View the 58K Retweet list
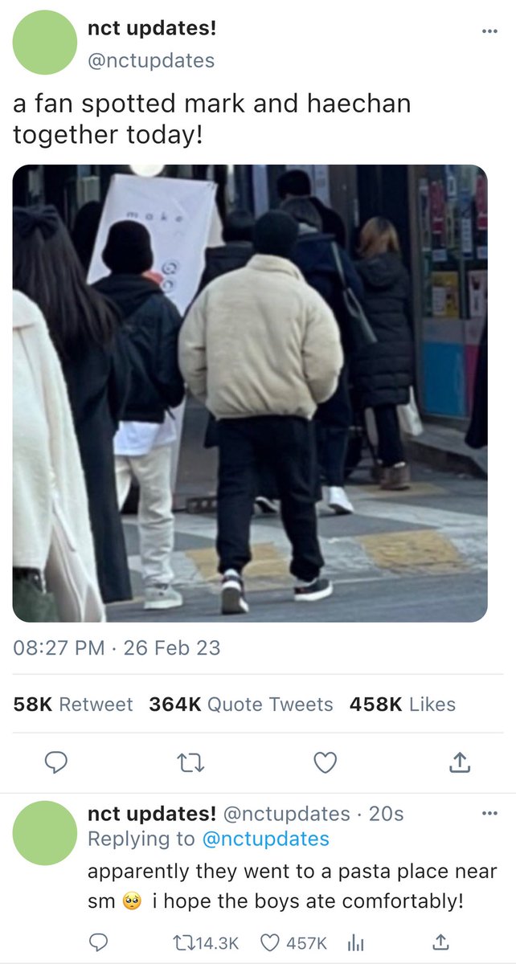The image size is (516, 964). (73, 705)
